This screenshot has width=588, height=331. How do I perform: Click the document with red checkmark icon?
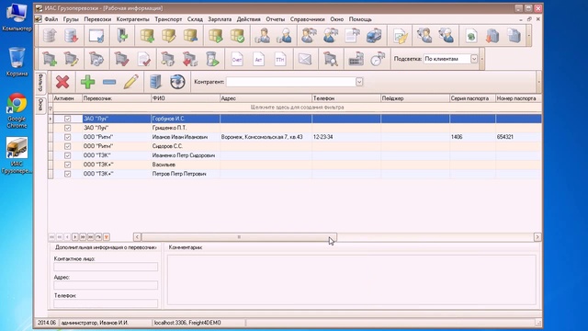pyautogui.click(x=143, y=59)
